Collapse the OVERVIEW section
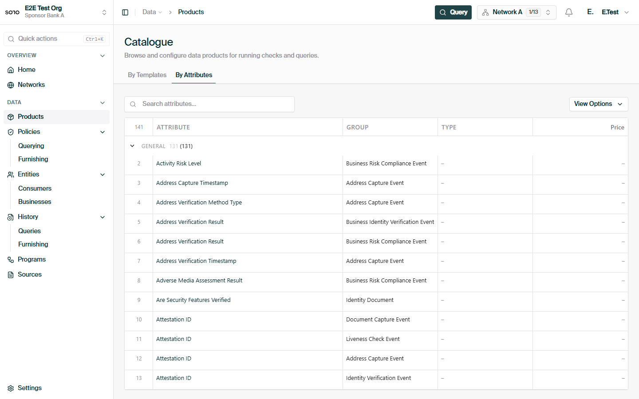The height and width of the screenshot is (399, 639). click(x=103, y=55)
